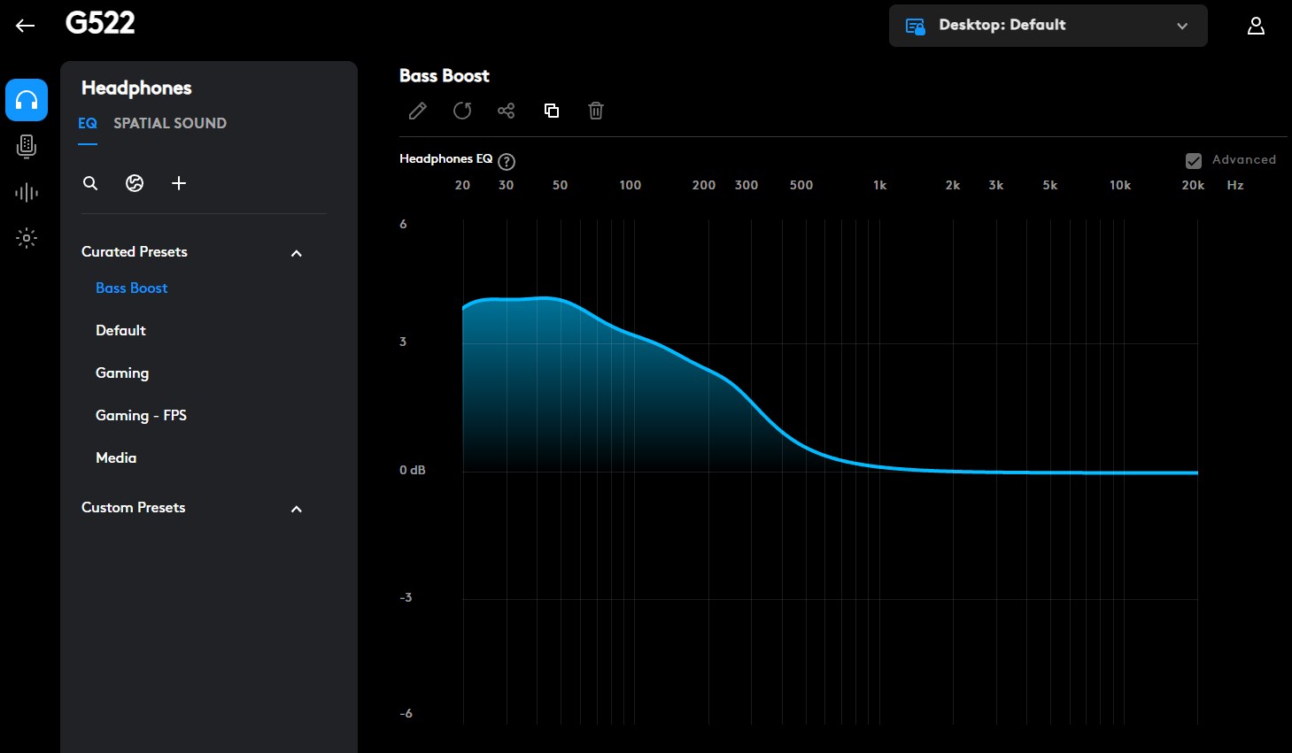Click the 1k frequency label
This screenshot has width=1292, height=753.
tap(879, 185)
